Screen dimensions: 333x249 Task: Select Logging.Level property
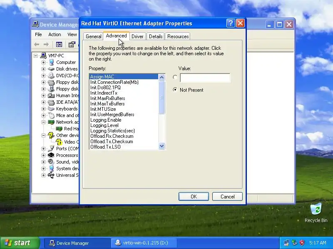(124, 125)
